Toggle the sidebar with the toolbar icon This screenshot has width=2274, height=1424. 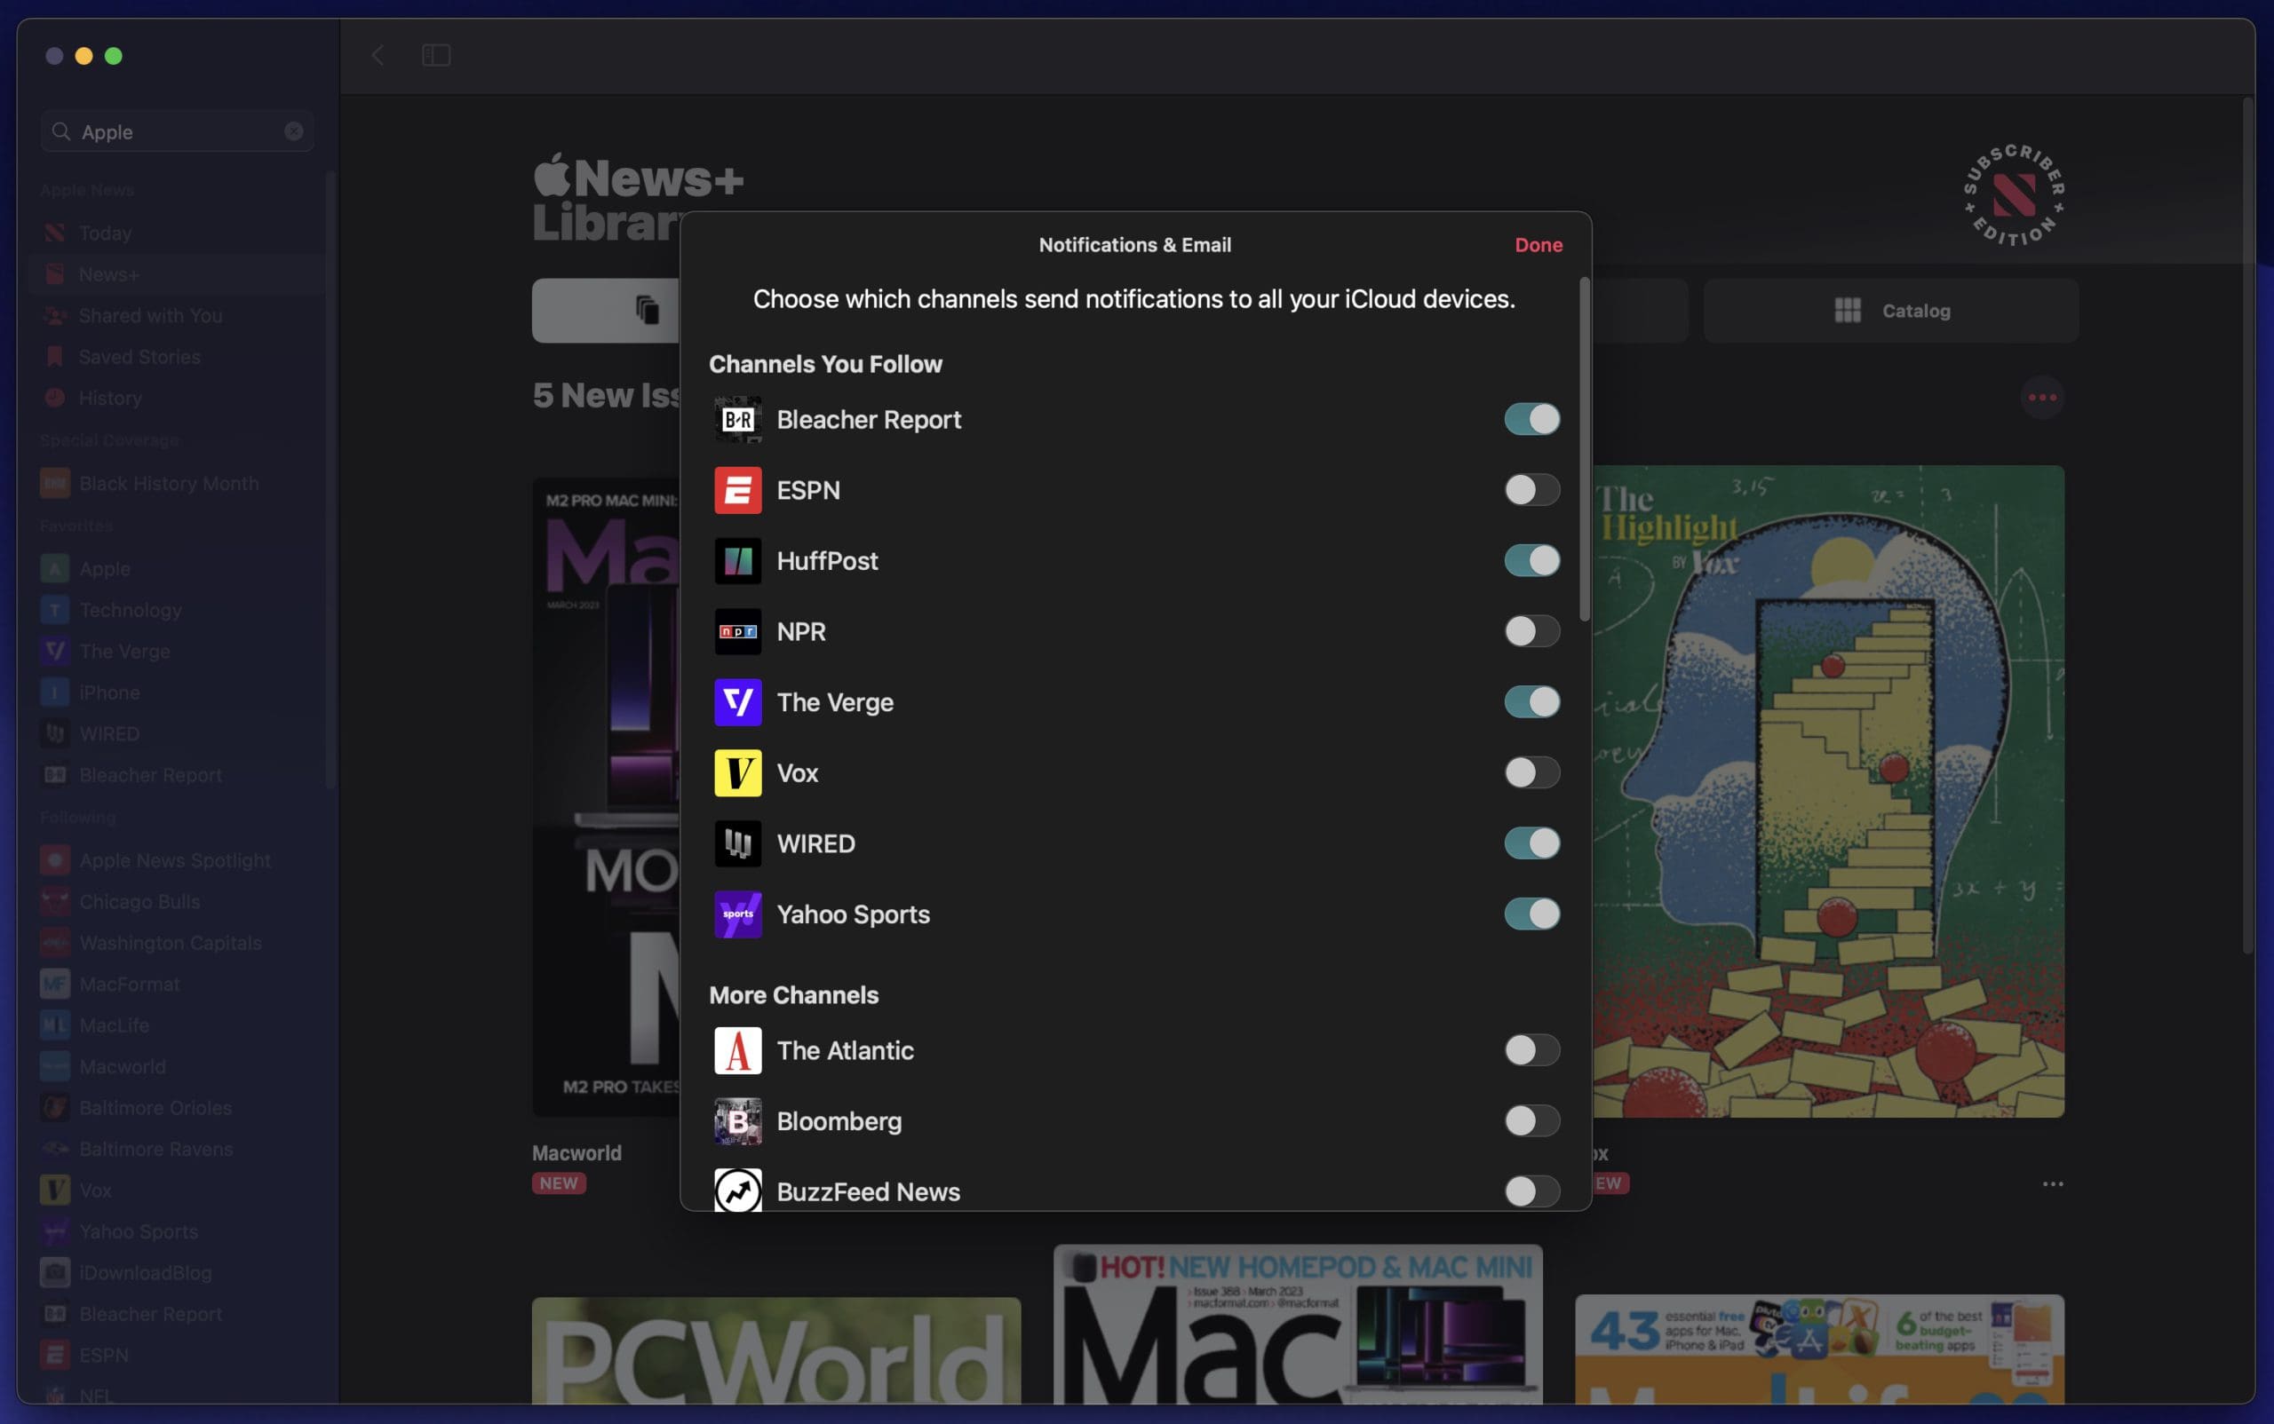click(x=435, y=56)
